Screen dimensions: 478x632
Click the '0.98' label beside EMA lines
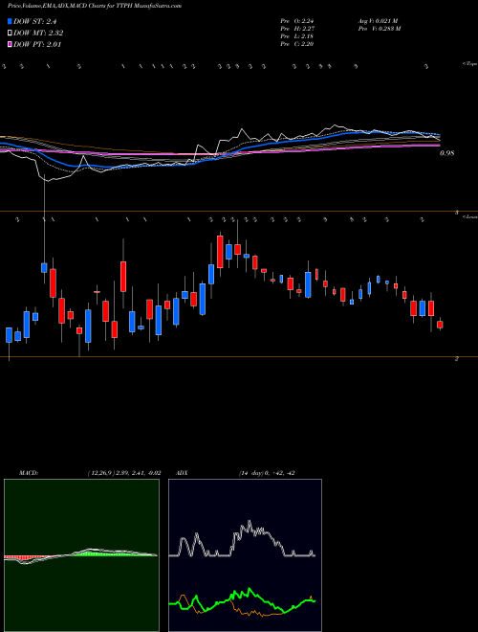(x=447, y=153)
